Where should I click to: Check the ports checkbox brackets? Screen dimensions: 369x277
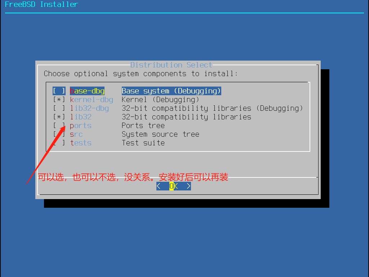coord(59,126)
